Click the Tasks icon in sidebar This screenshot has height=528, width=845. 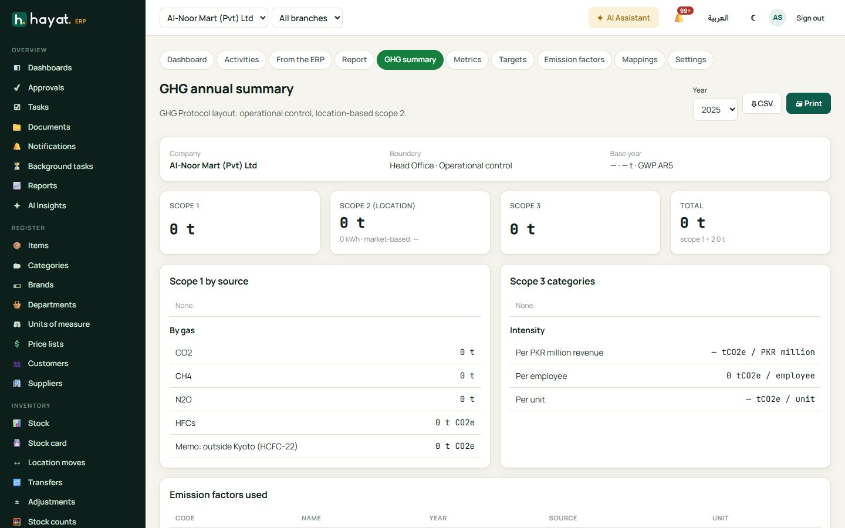[x=17, y=107]
